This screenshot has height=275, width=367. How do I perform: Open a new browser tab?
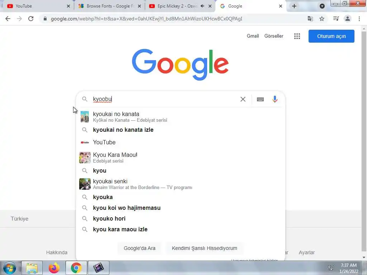(294, 6)
